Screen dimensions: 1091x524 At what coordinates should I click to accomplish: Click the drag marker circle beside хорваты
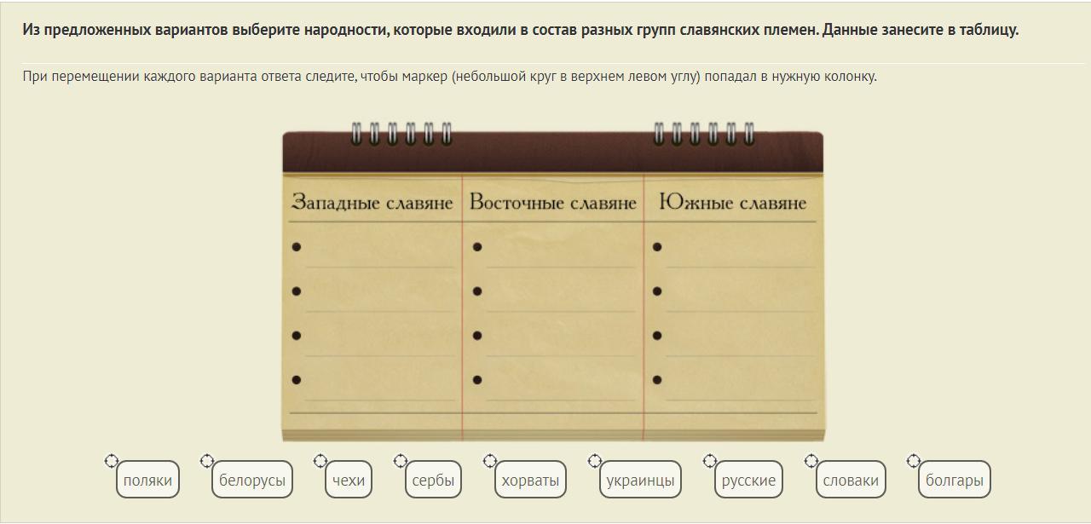[489, 461]
